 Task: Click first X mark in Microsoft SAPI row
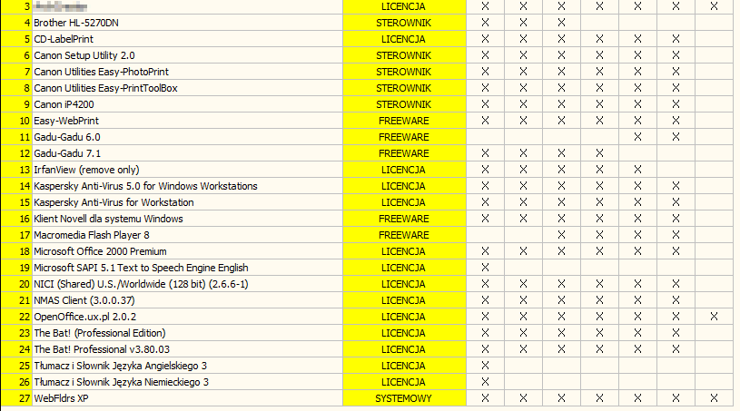pos(485,268)
